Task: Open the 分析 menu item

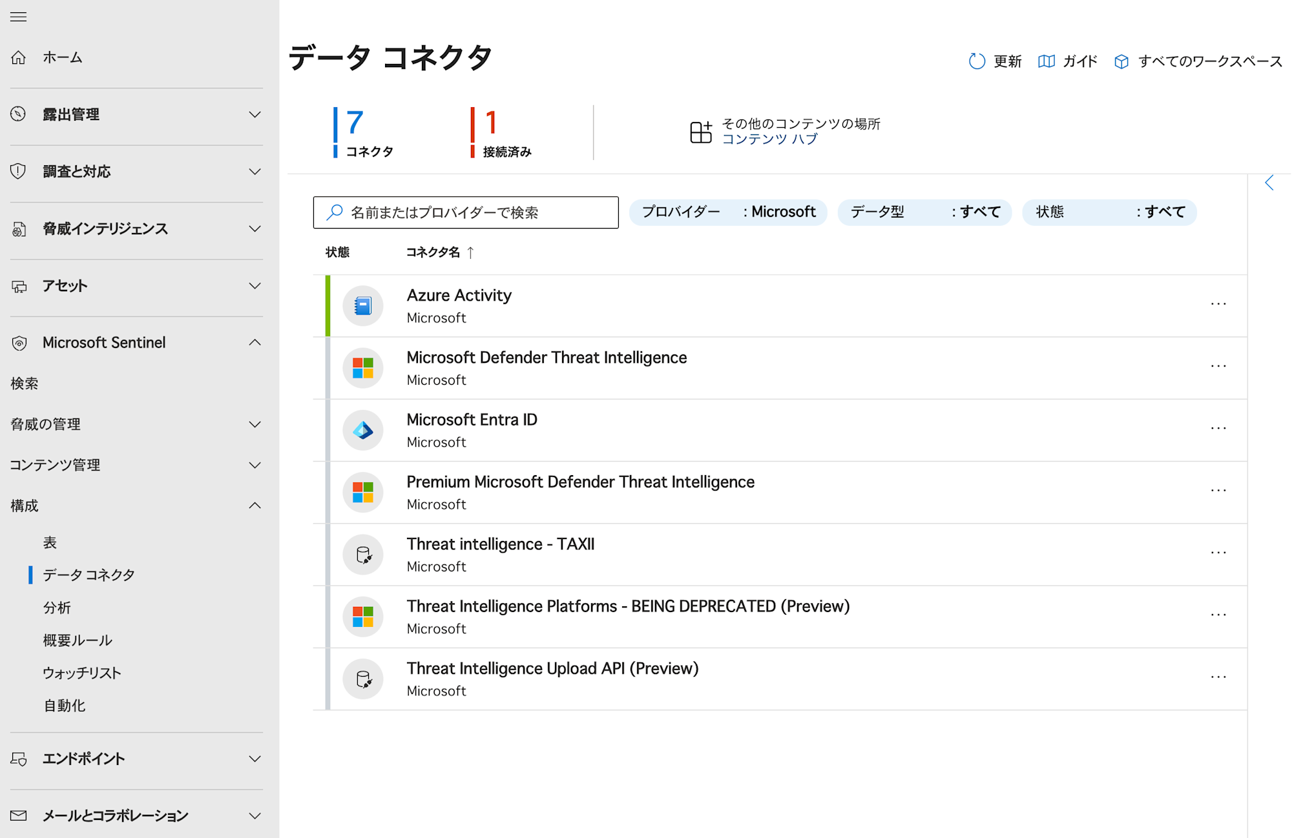Action: click(x=57, y=608)
